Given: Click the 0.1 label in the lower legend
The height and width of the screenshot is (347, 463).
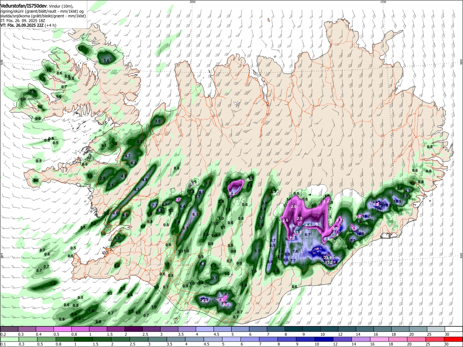Looking at the screenshot, I should click(3, 344).
